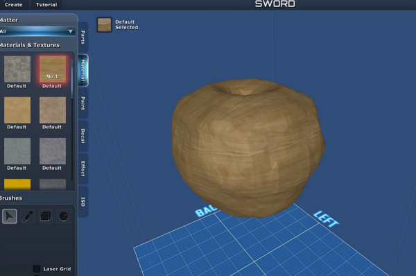The image size is (416, 276).
Task: Switch to the Paint tab
Action: [83, 103]
